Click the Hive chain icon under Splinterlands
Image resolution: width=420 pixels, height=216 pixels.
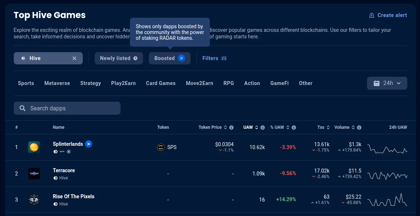click(x=56, y=152)
